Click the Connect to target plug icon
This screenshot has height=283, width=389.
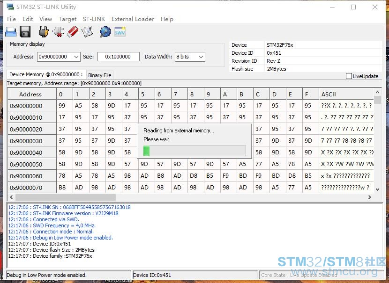tap(44, 32)
